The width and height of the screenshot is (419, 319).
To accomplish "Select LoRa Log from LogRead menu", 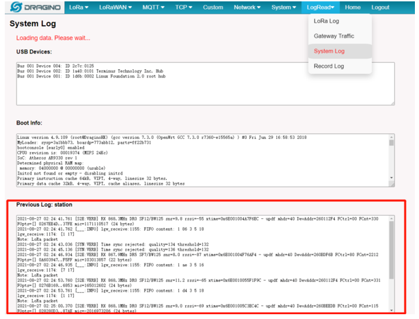I will pyautogui.click(x=340, y=21).
